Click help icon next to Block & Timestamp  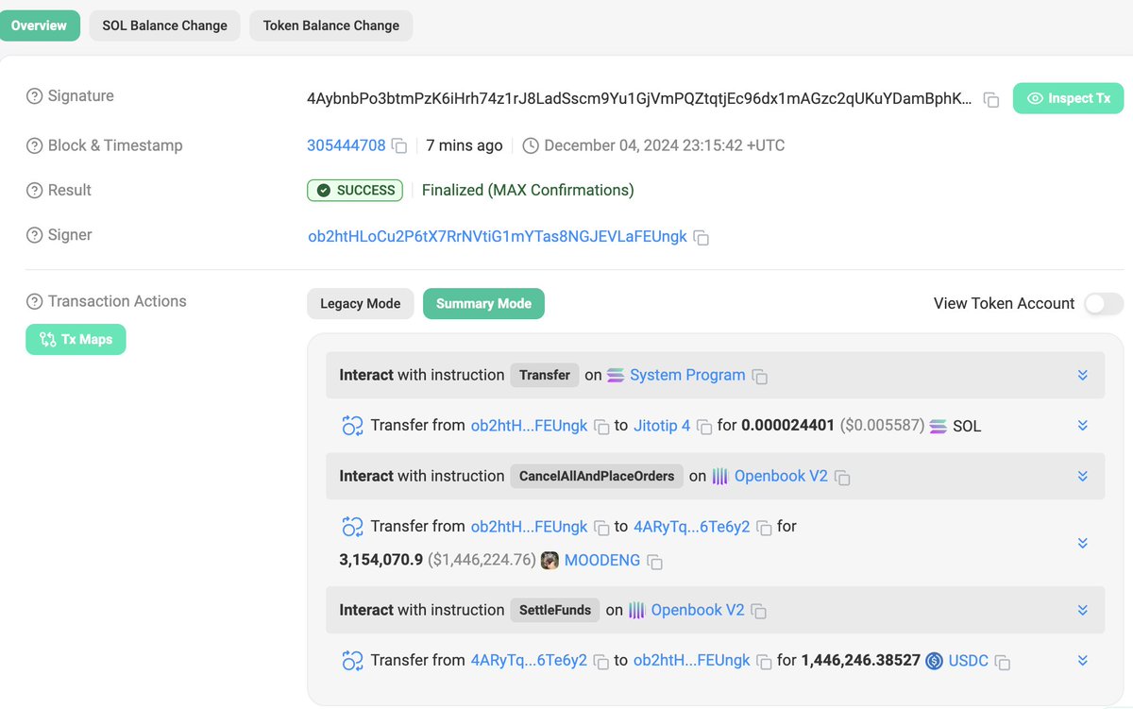[x=35, y=146]
